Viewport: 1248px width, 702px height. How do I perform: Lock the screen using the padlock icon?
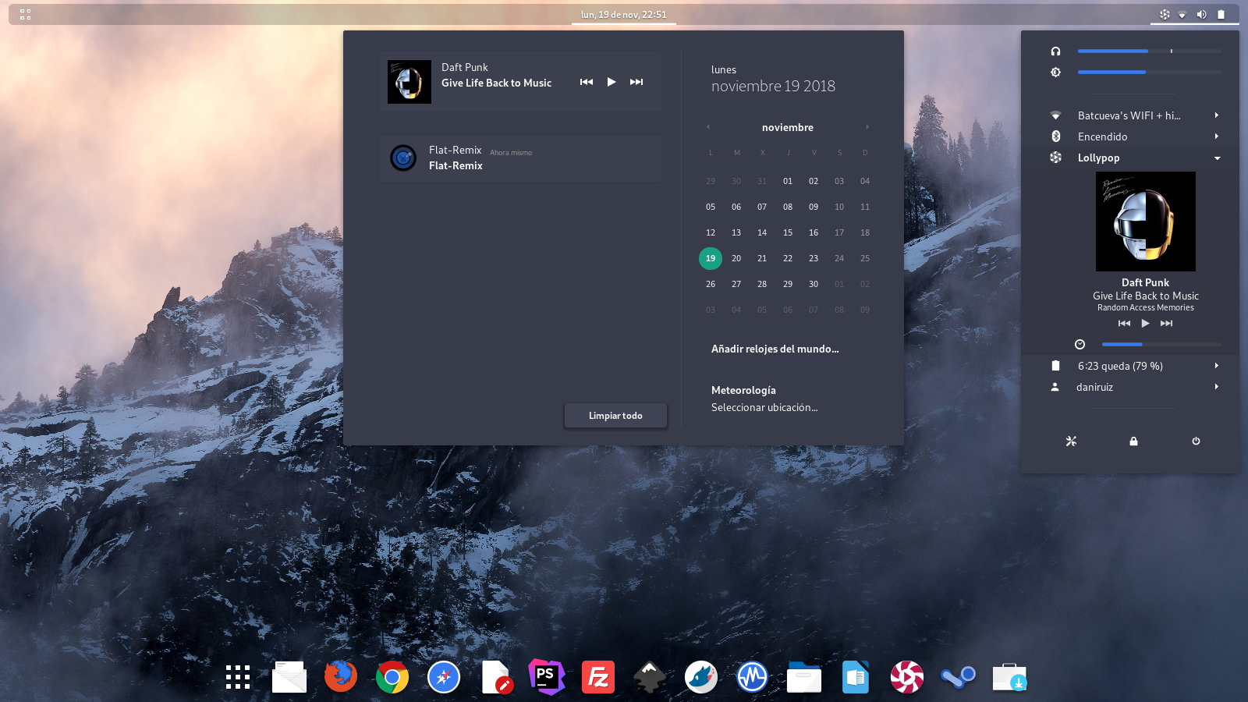[x=1133, y=441]
